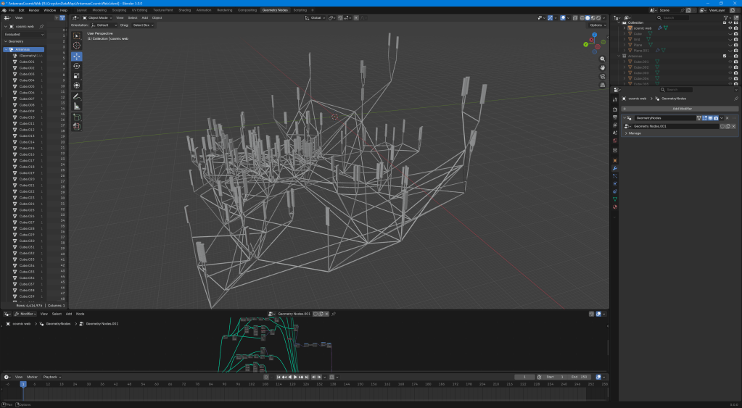Activate the Move tool
Viewport: 742px width, 408px height.
click(77, 57)
